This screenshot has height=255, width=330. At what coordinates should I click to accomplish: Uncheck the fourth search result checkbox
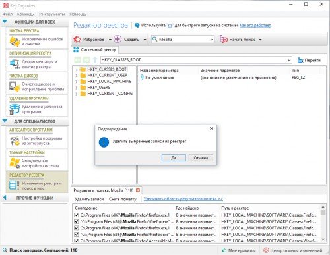pos(77,234)
